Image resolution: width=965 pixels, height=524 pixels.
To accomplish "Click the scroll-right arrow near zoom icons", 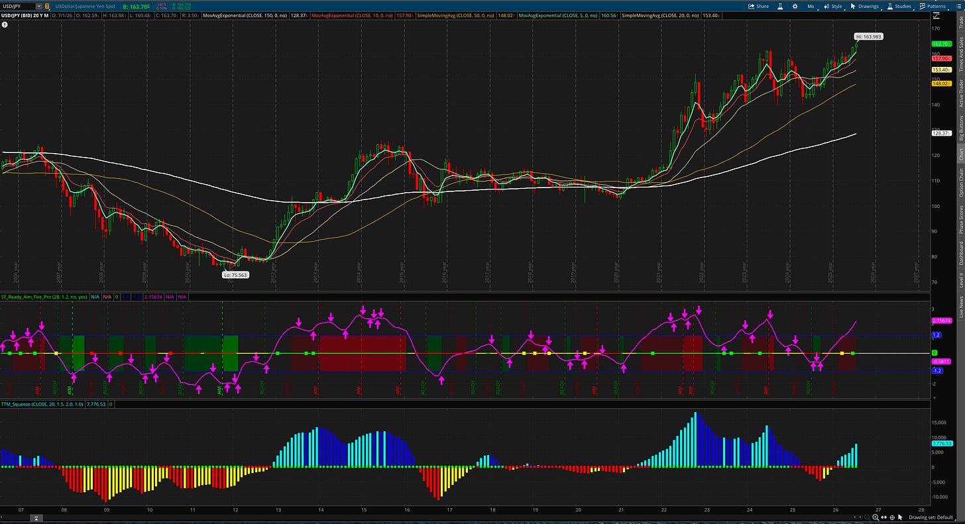I will point(860,517).
